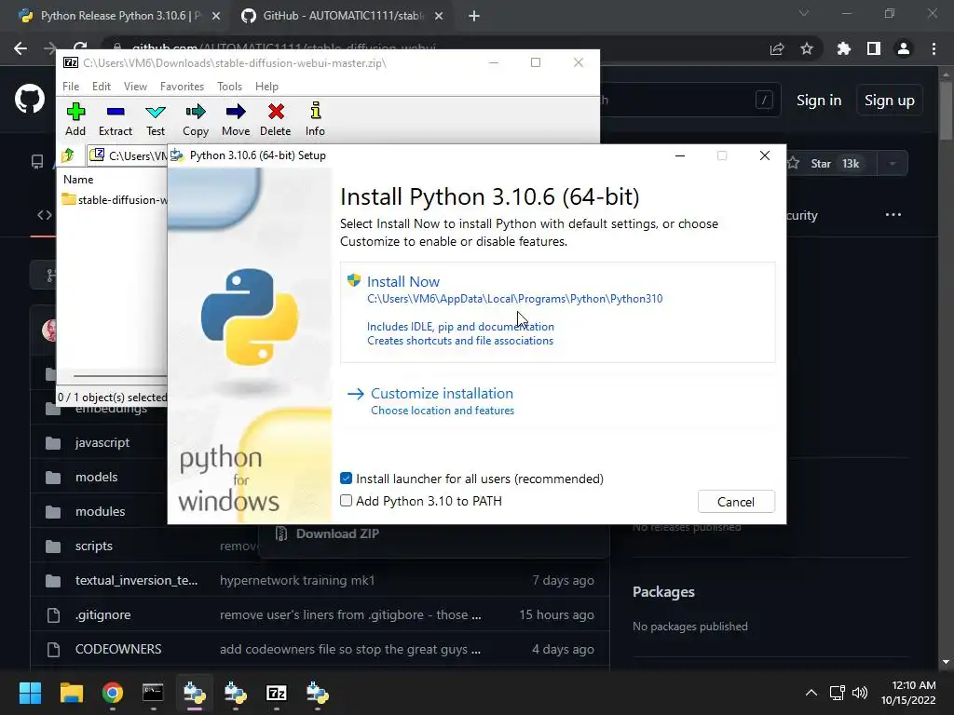Open the GitHub nav three-dot overflow menu
The width and height of the screenshot is (954, 715).
(893, 215)
